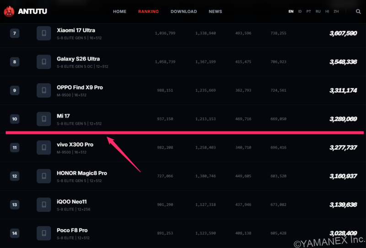
Task: Switch language to ID
Action: (x=300, y=11)
